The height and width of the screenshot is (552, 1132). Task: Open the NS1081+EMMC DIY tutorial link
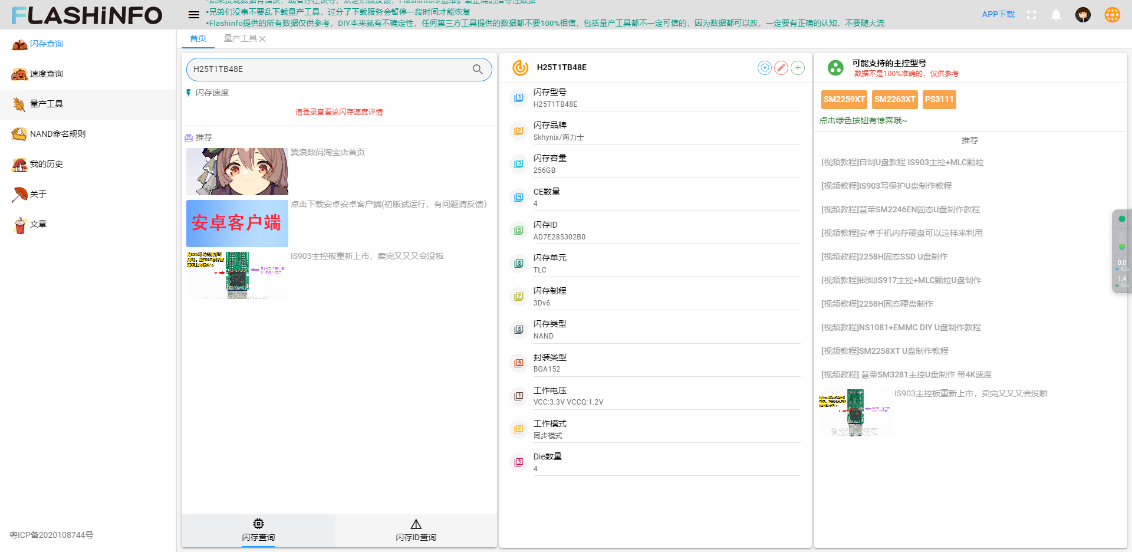click(x=901, y=327)
